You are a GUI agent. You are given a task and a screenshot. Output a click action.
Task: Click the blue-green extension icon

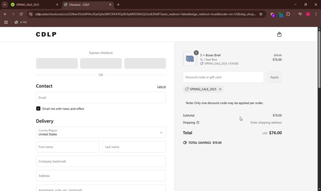tap(281, 14)
